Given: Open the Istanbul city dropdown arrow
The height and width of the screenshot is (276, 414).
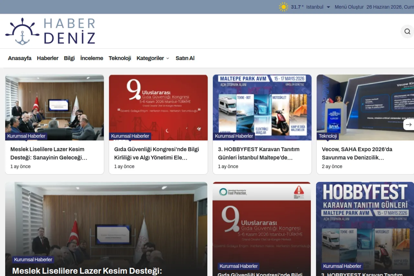Looking at the screenshot, I should (328, 7).
